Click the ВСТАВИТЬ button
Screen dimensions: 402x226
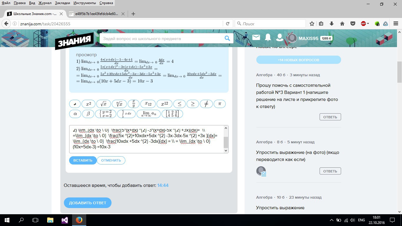[83, 160]
